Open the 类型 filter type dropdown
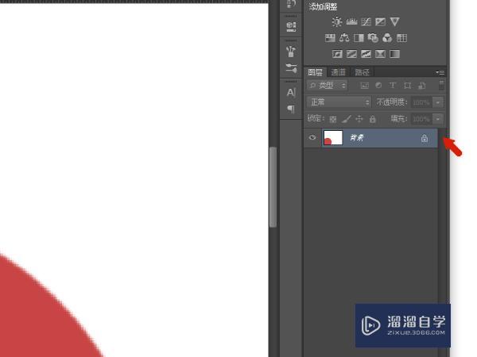The height and width of the screenshot is (357, 477). coord(327,86)
